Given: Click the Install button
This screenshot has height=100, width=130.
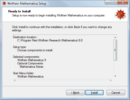Looking at the screenshot, I should pyautogui.click(x=94, y=93).
